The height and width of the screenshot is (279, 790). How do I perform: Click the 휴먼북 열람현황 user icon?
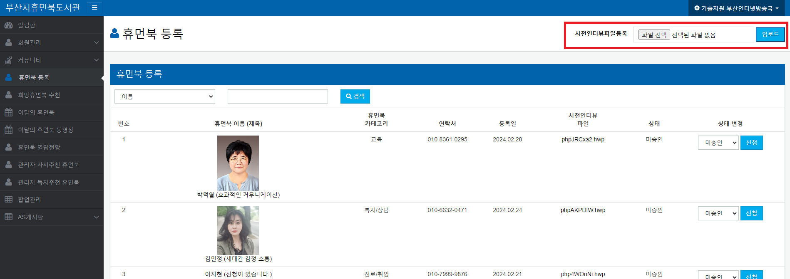click(x=8, y=147)
